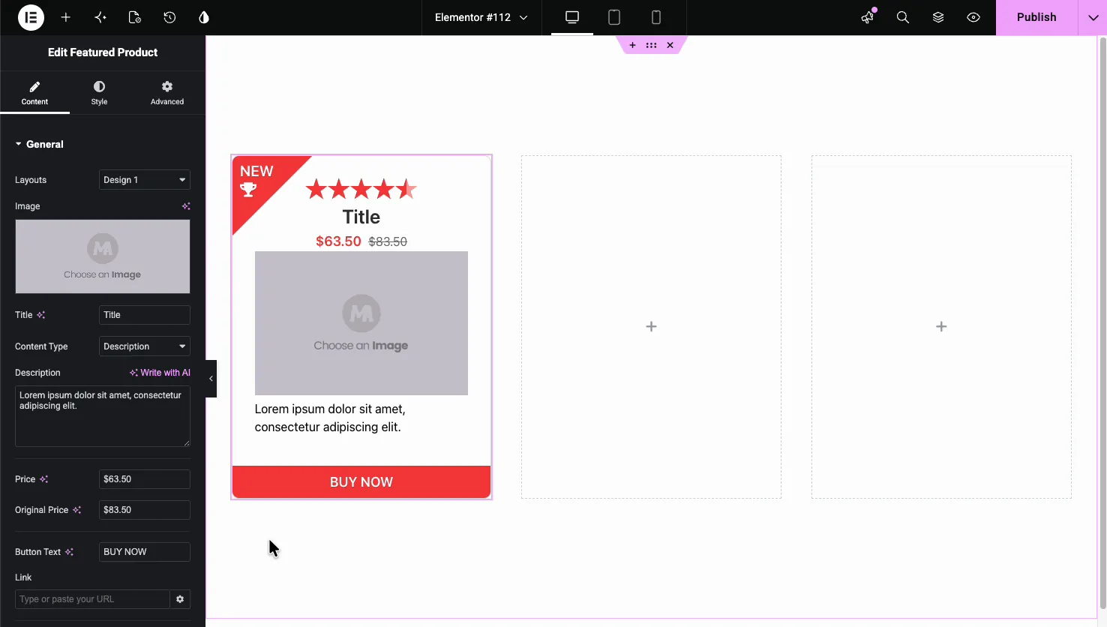Click the Price input field
Viewport: 1107px width, 627px height.
145,479
